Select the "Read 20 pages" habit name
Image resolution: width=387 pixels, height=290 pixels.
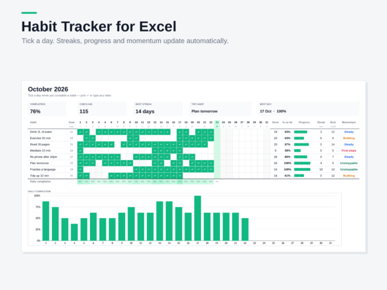coord(40,144)
